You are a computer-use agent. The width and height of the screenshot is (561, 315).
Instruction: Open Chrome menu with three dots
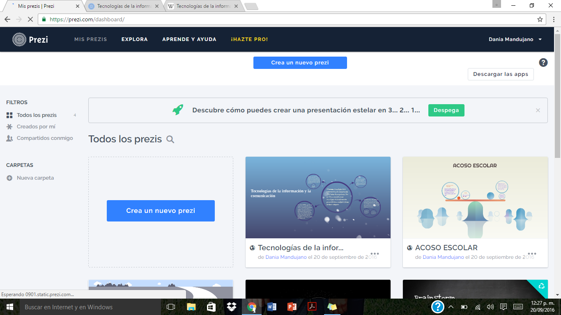pos(553,19)
